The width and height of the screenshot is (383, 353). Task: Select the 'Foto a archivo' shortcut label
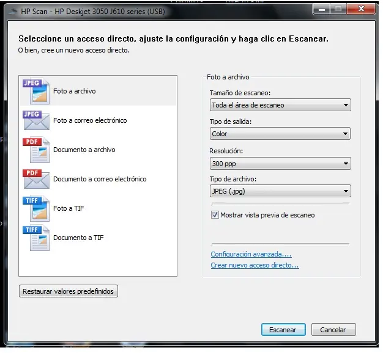tap(75, 91)
